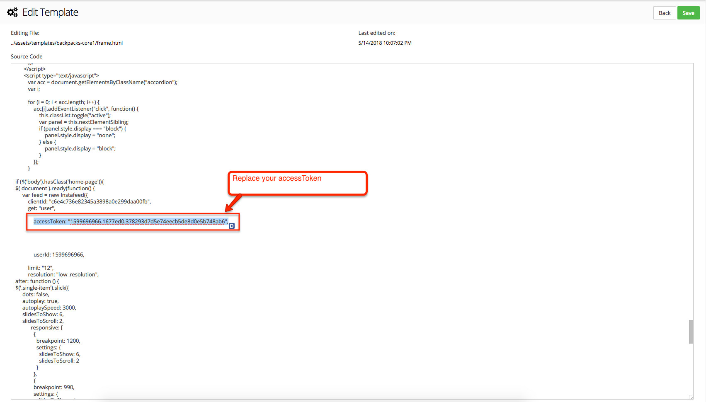Click the line userId: 1599696966,
The image size is (706, 402).
[59, 255]
